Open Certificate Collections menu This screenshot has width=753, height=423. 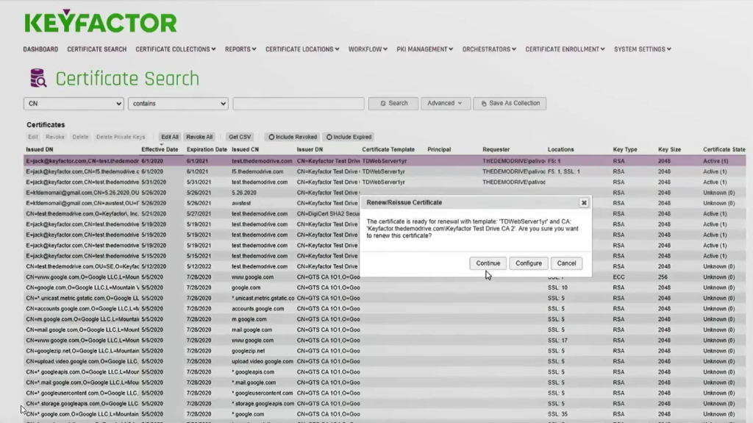click(x=175, y=49)
